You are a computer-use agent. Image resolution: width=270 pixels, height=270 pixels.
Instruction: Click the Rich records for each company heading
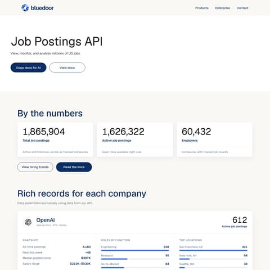[x=82, y=193]
